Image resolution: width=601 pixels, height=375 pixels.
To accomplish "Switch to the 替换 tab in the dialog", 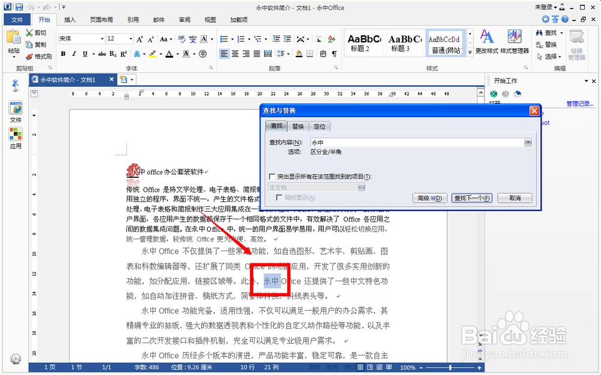I will (298, 126).
